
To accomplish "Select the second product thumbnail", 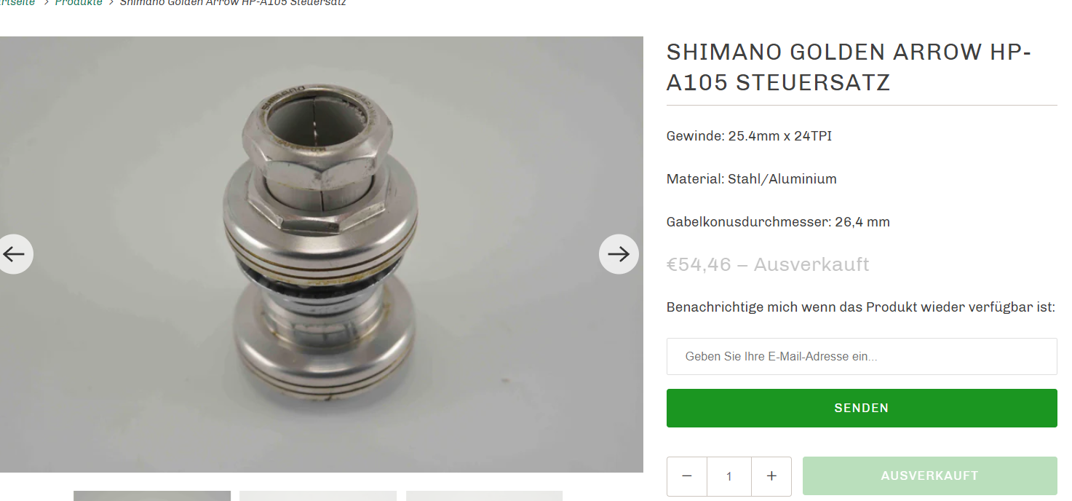I will 318,496.
